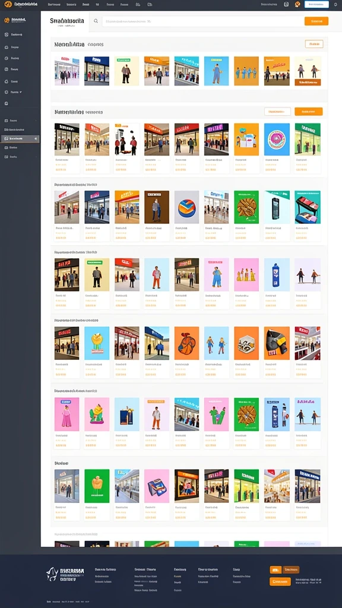Click the outlined button in the first section header
The width and height of the screenshot is (342, 608).
[314, 44]
